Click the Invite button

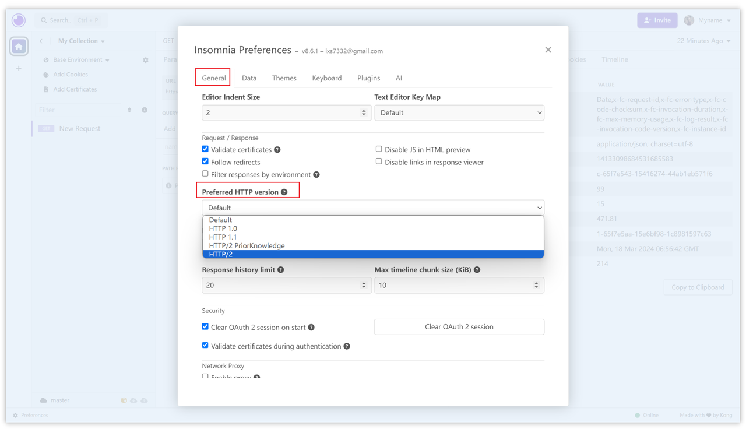coord(657,20)
